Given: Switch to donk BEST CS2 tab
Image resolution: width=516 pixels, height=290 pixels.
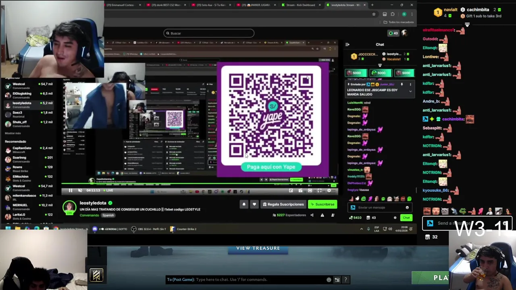Looking at the screenshot, I should (165, 5).
